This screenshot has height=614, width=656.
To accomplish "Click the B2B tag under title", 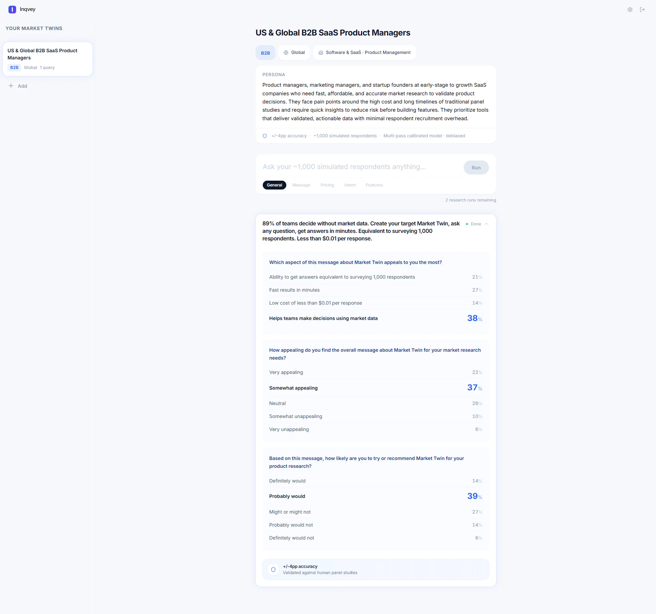I will pyautogui.click(x=265, y=53).
